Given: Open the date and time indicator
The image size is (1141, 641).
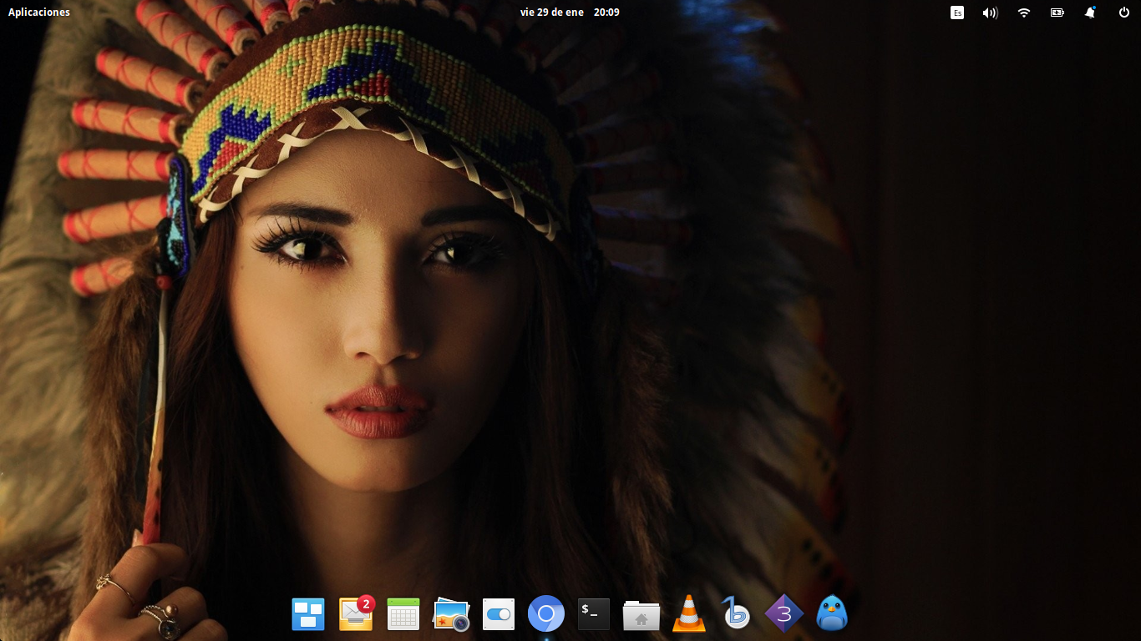Looking at the screenshot, I should pos(570,13).
